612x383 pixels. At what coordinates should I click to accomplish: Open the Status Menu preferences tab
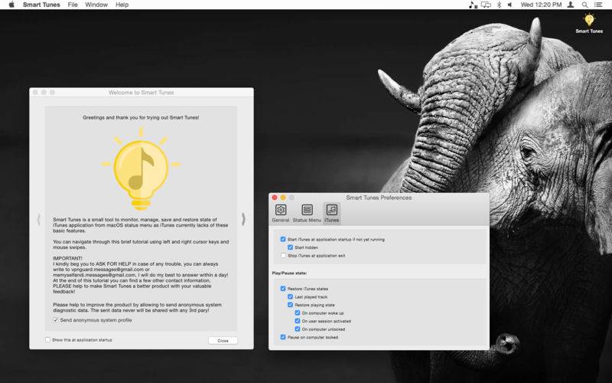[x=307, y=214]
